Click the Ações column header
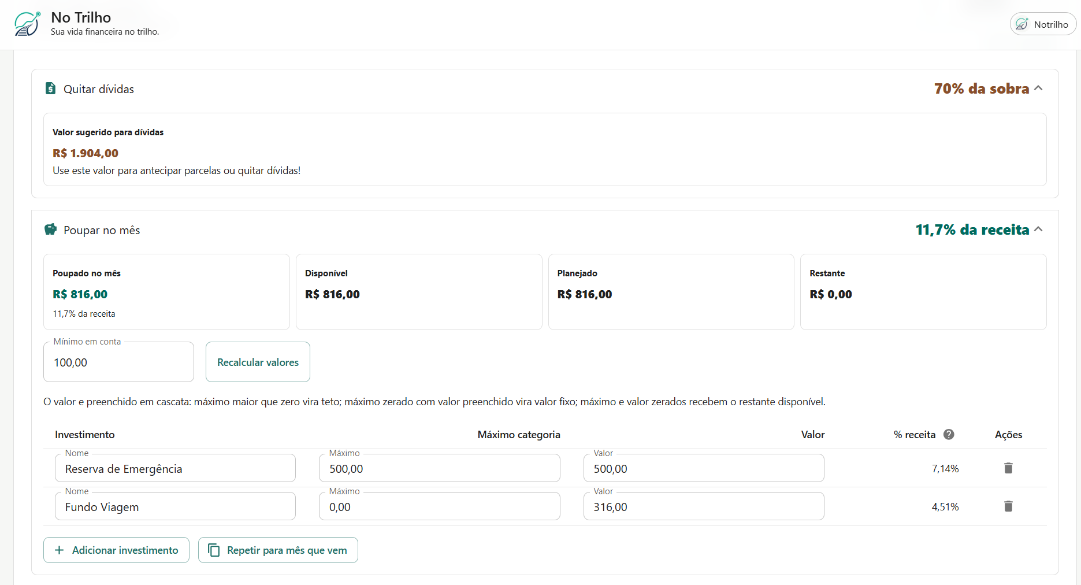The width and height of the screenshot is (1081, 585). click(1008, 434)
